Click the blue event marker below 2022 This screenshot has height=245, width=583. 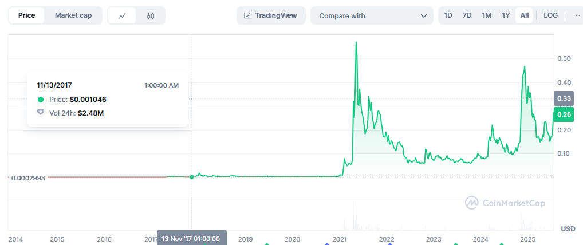coord(390,243)
